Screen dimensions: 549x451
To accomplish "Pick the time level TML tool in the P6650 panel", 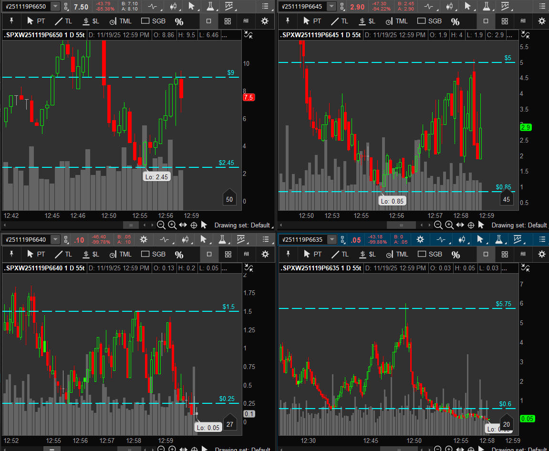I will pyautogui.click(x=121, y=21).
